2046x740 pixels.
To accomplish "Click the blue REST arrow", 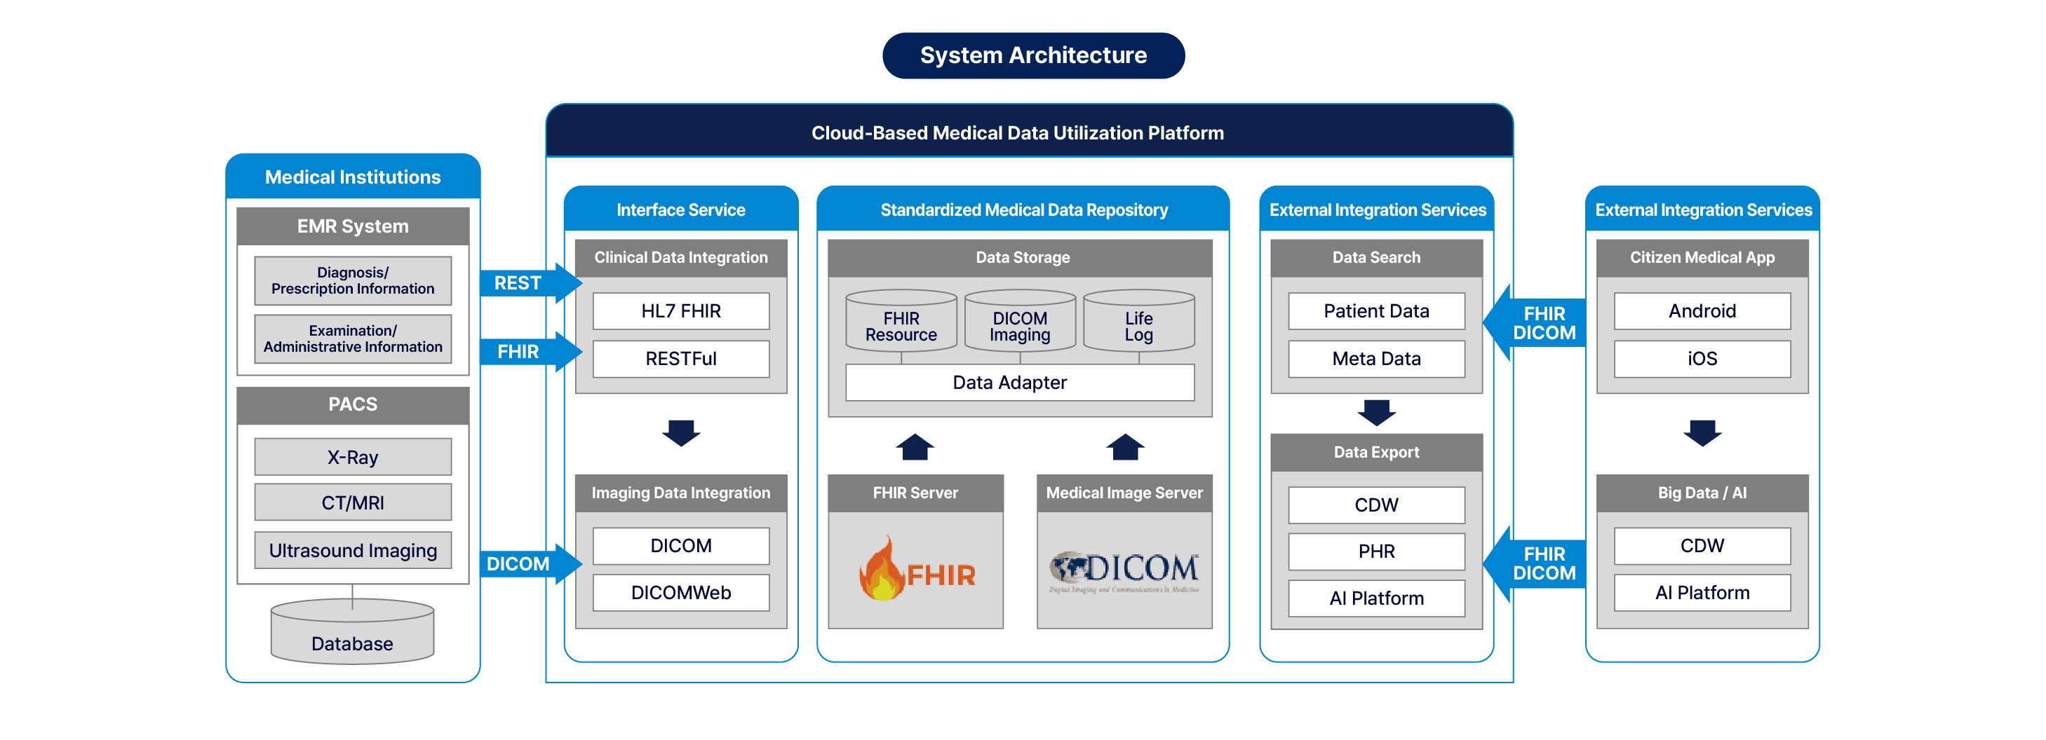I will coord(529,283).
